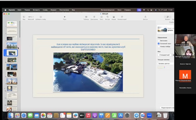
Task: Click the Edit slide layout button
Action: pos(167,108)
